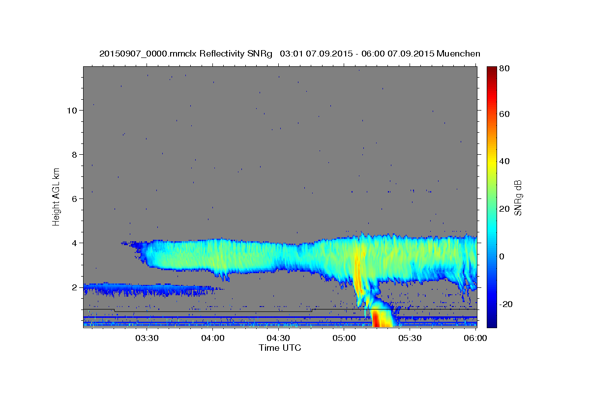Viewport: 590px width, 393px height.
Task: Click the 04:30 time tick label
Action: 279,338
